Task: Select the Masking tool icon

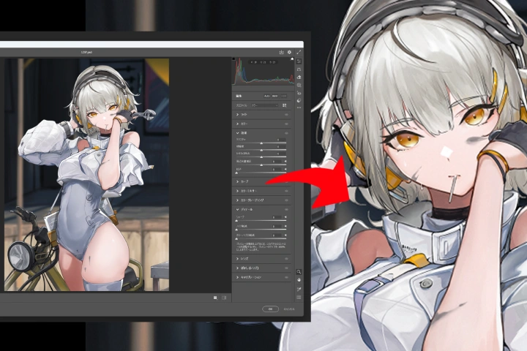Action: [299, 86]
